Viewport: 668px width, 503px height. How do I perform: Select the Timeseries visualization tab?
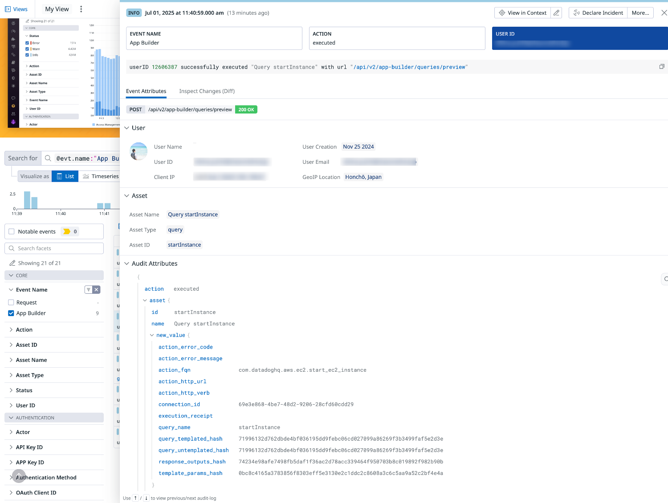pyautogui.click(x=100, y=176)
